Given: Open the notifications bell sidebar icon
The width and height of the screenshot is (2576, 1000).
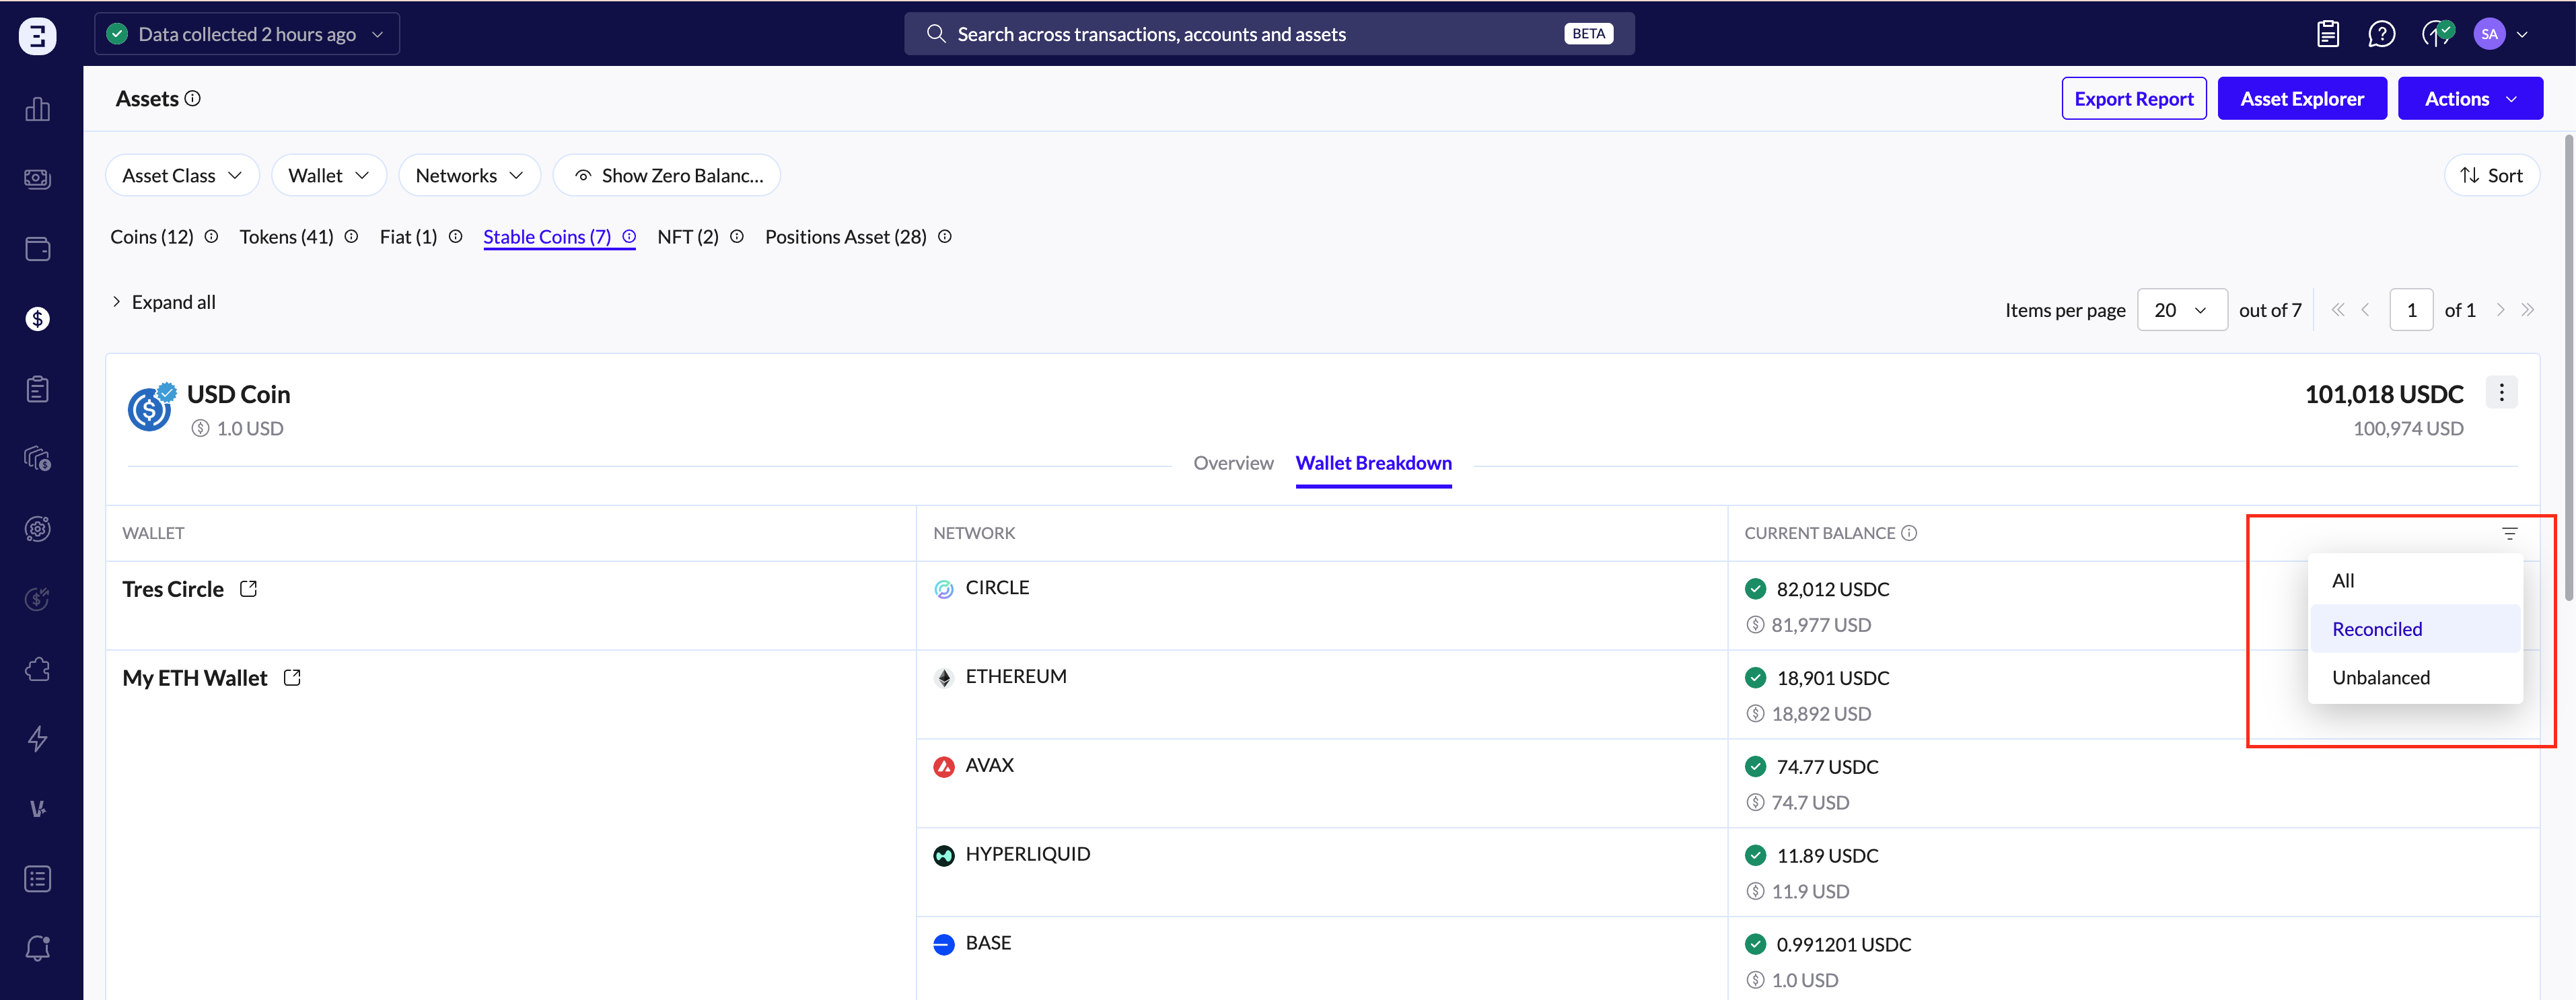Looking at the screenshot, I should point(38,948).
